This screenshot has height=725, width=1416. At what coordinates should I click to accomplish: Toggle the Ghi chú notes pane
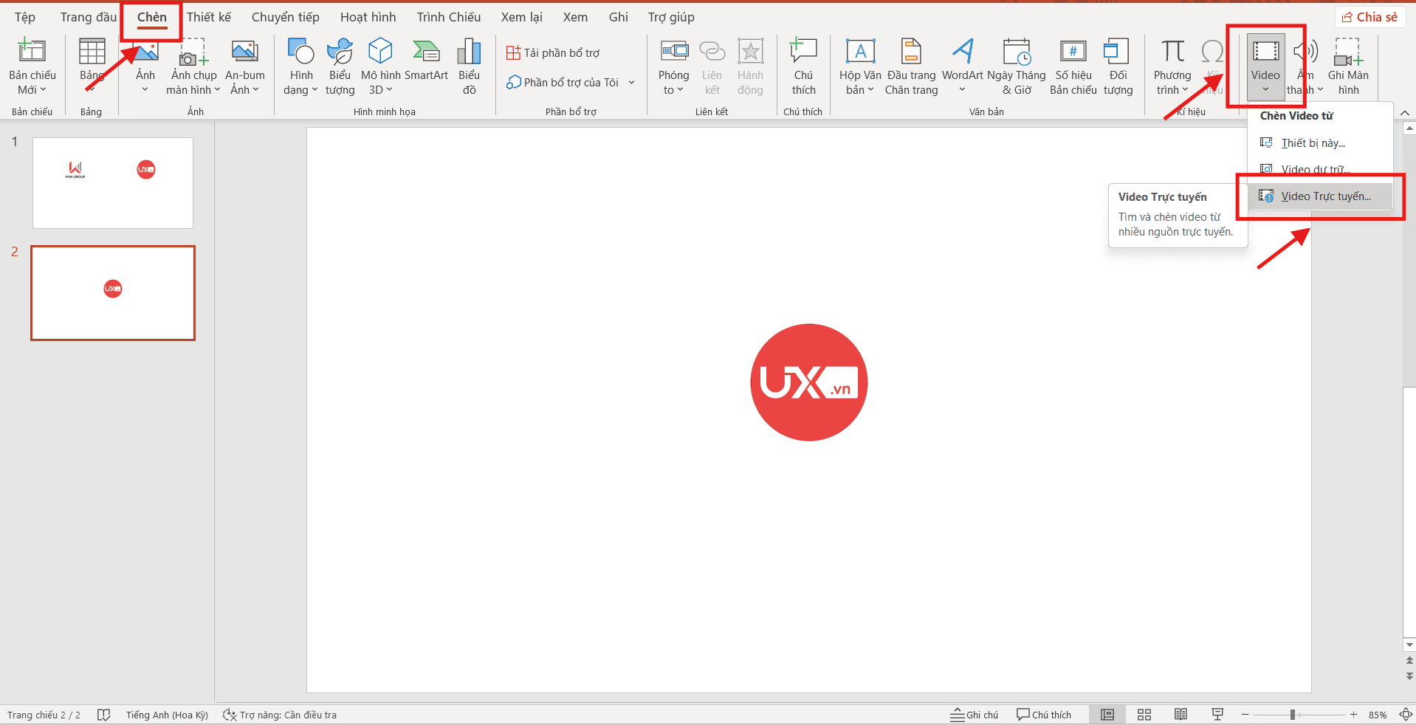(975, 715)
